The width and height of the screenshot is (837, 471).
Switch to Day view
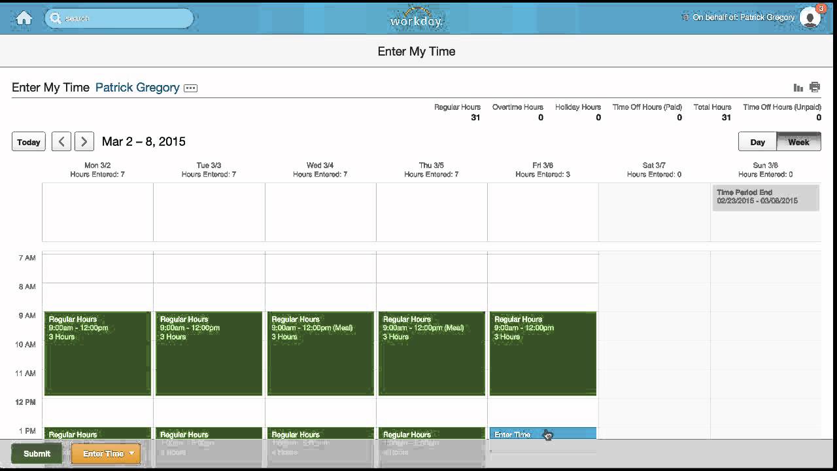coord(757,142)
